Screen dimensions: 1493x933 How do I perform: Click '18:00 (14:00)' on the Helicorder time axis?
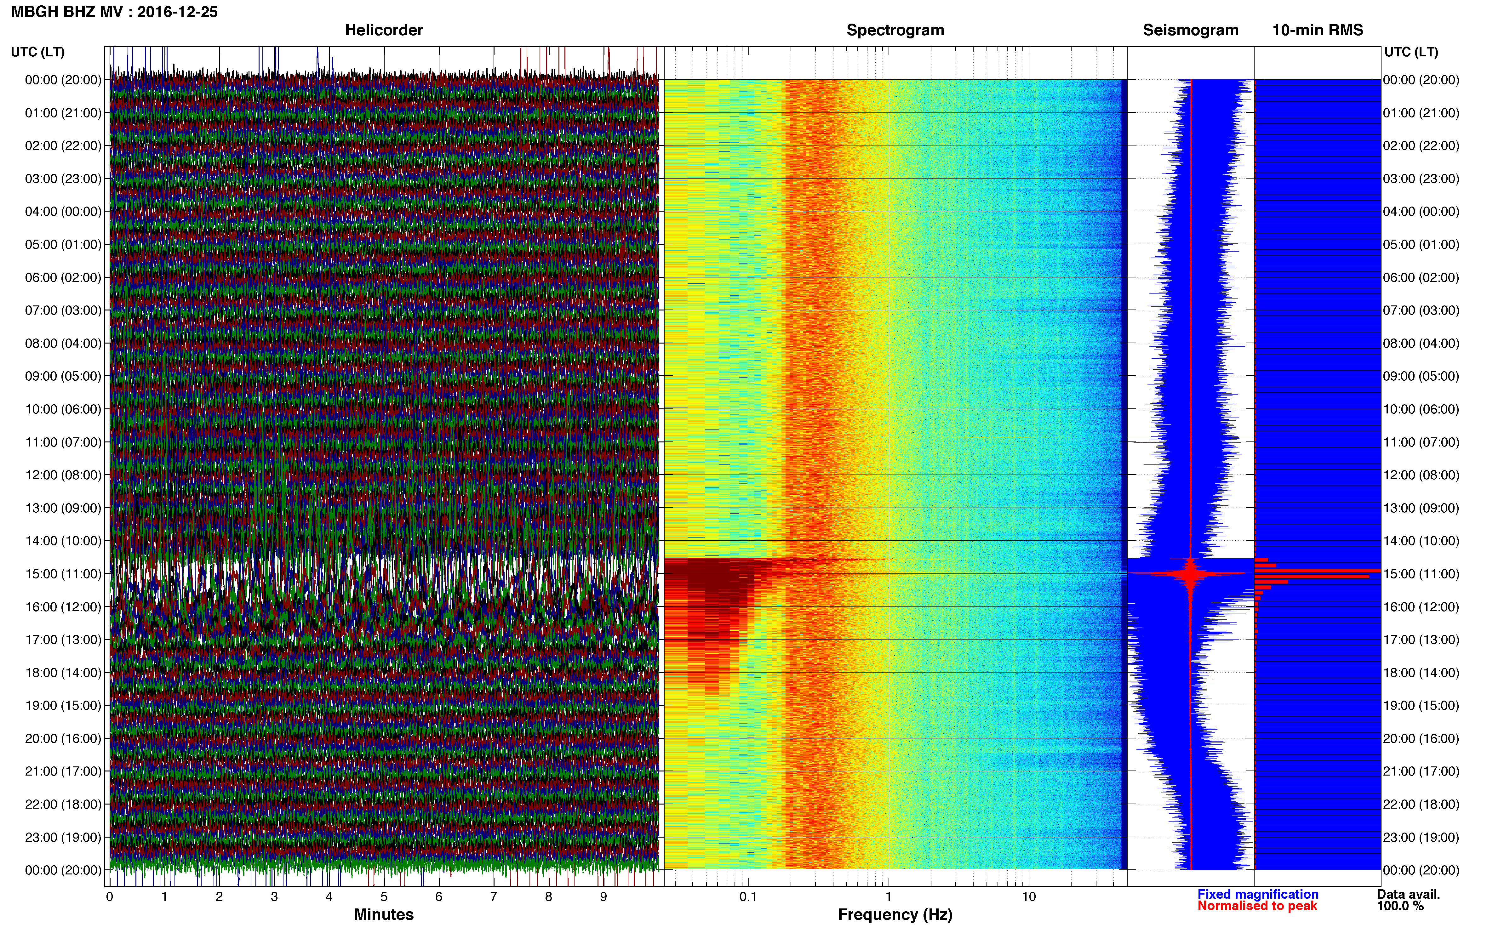click(x=63, y=673)
